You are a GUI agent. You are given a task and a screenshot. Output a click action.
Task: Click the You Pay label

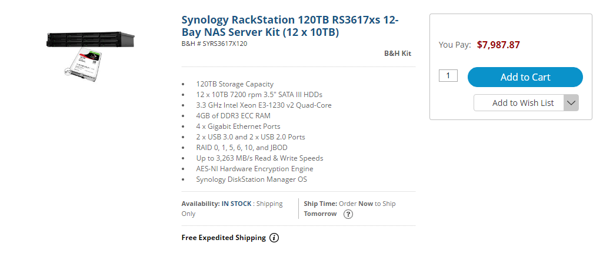(455, 45)
